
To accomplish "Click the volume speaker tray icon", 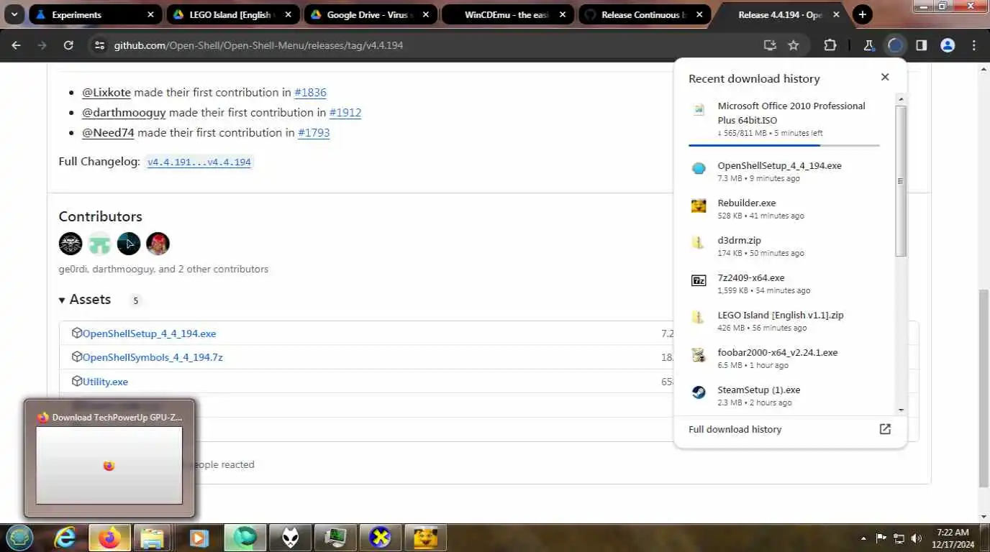I will 916,538.
